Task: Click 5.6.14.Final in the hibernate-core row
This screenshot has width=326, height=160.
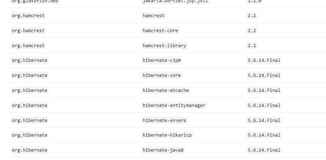Action: (x=264, y=75)
